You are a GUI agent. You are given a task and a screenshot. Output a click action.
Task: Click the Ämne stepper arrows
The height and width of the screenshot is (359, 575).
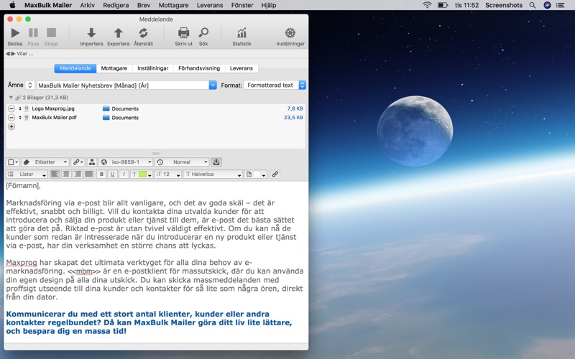(x=29, y=85)
